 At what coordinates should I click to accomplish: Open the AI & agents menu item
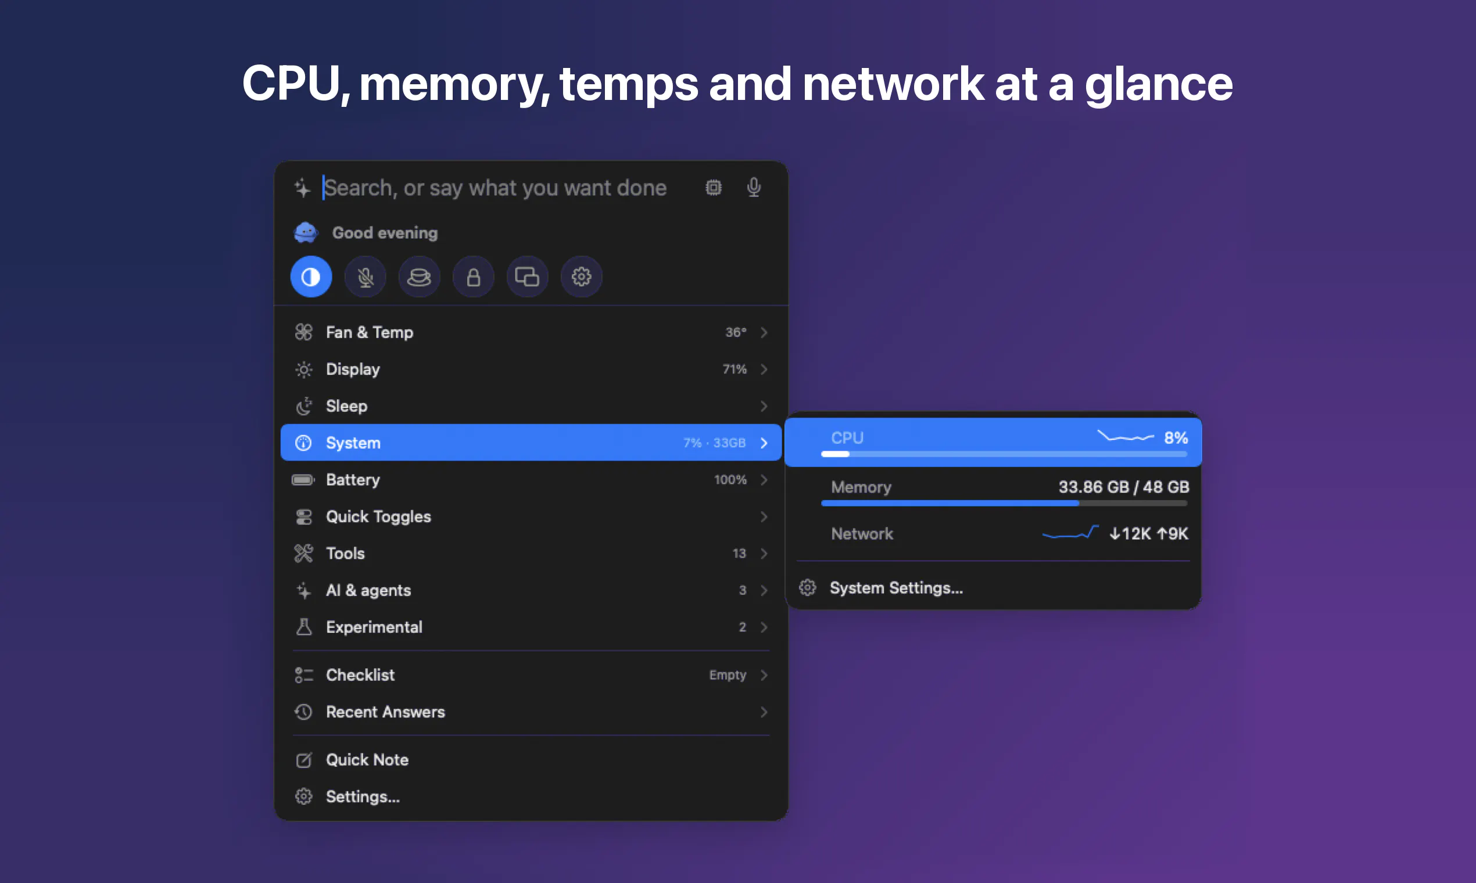click(531, 590)
